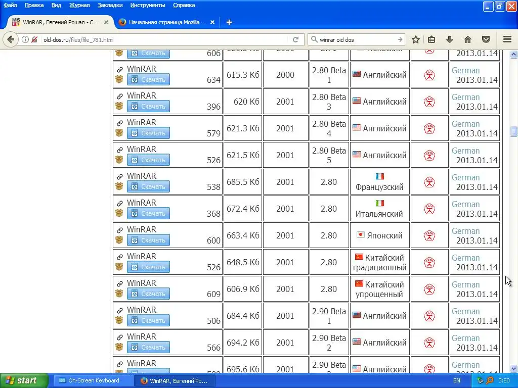Click Скачать for the Italian 2.80 version

click(148, 213)
